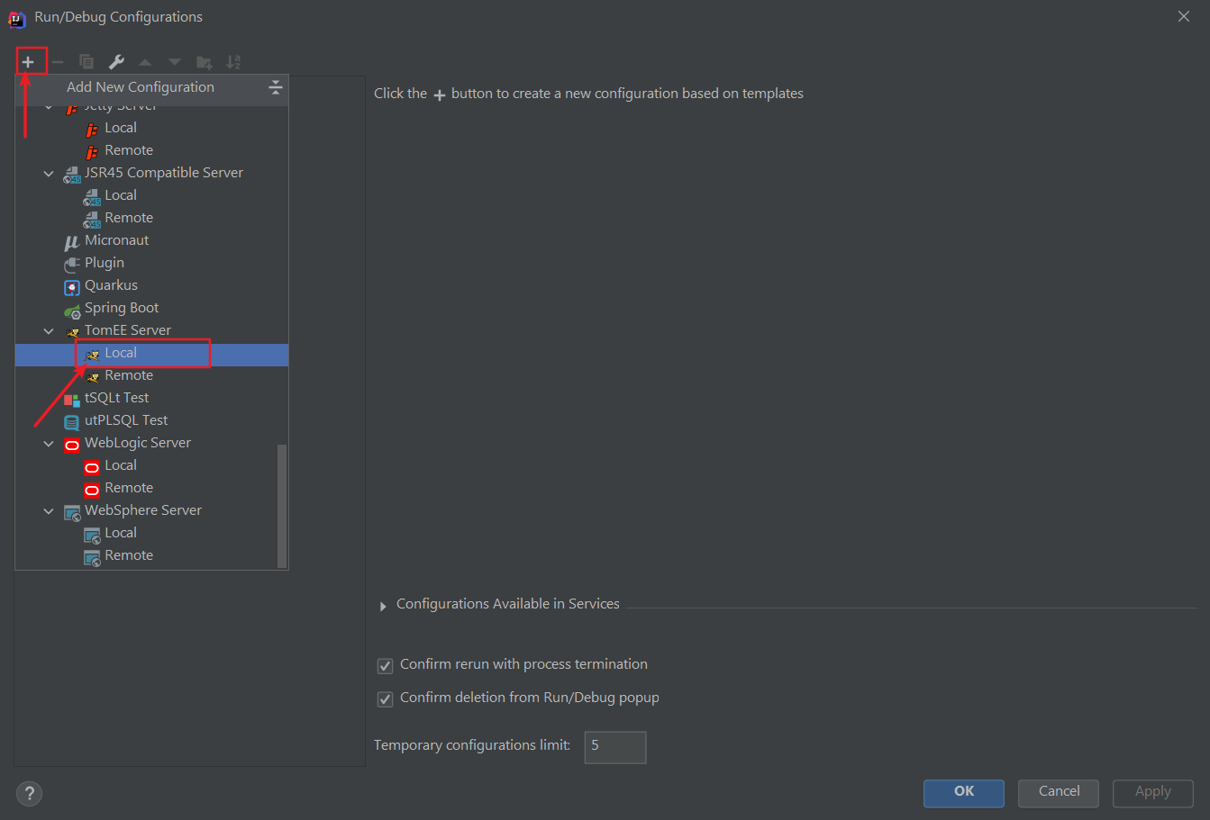The width and height of the screenshot is (1210, 820).
Task: Click the Quarkus icon
Action: point(72,286)
